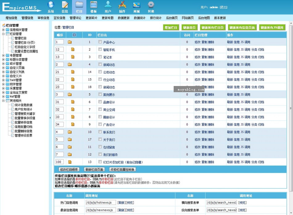Click the 修改栏目顺序 button
Image resolution: width=293 pixels, height=215 pixels.
coord(69,170)
